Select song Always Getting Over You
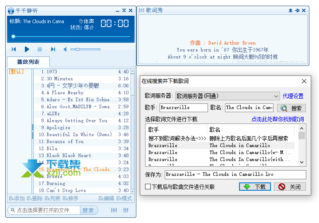319x223 pixels. 77,120
